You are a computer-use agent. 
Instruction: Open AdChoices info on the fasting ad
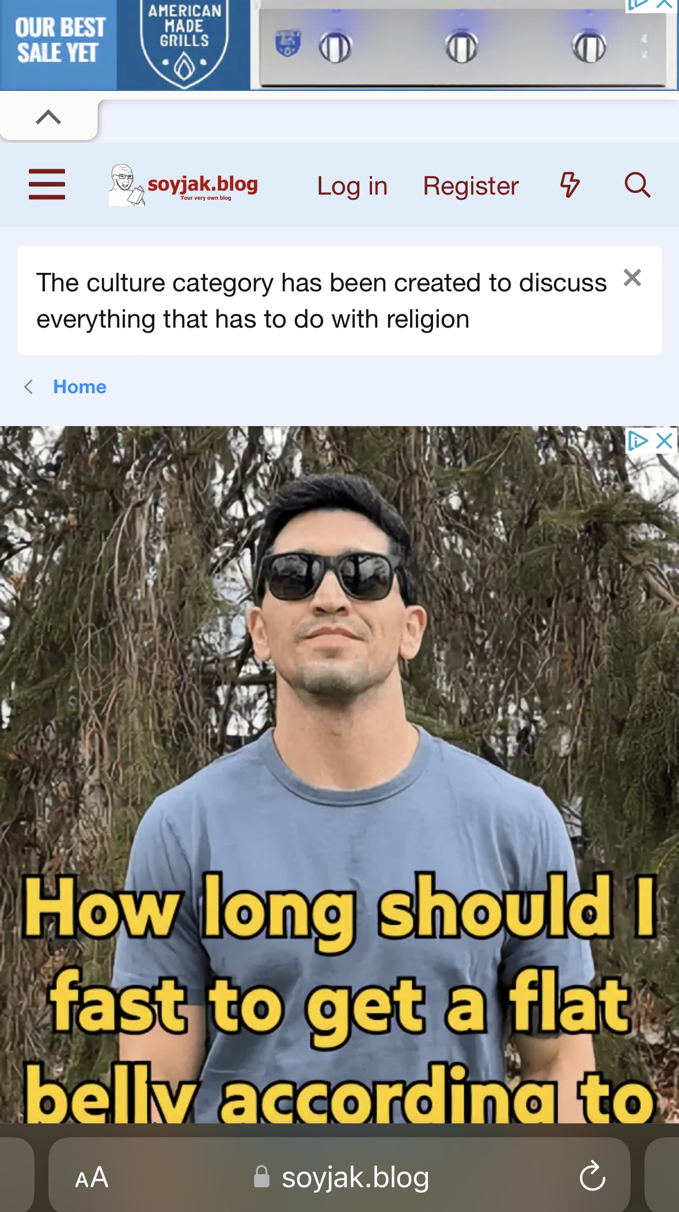[638, 441]
